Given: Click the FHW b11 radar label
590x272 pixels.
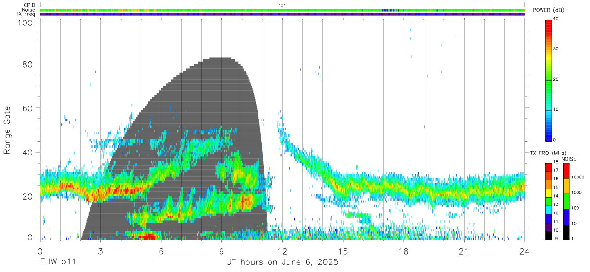Looking at the screenshot, I should (57, 262).
